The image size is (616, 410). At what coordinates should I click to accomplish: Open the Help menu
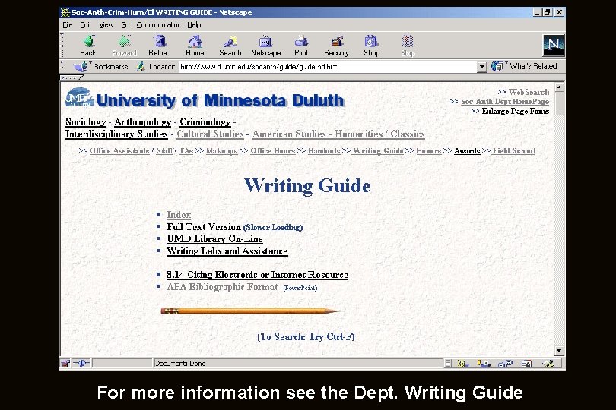(194, 25)
